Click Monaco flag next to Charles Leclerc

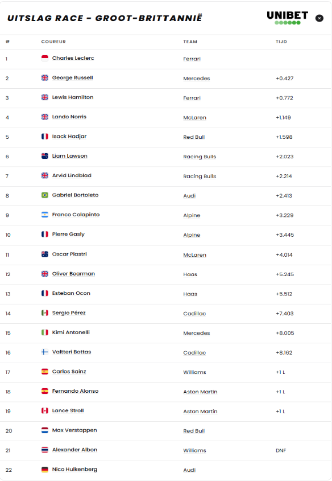[45, 58]
